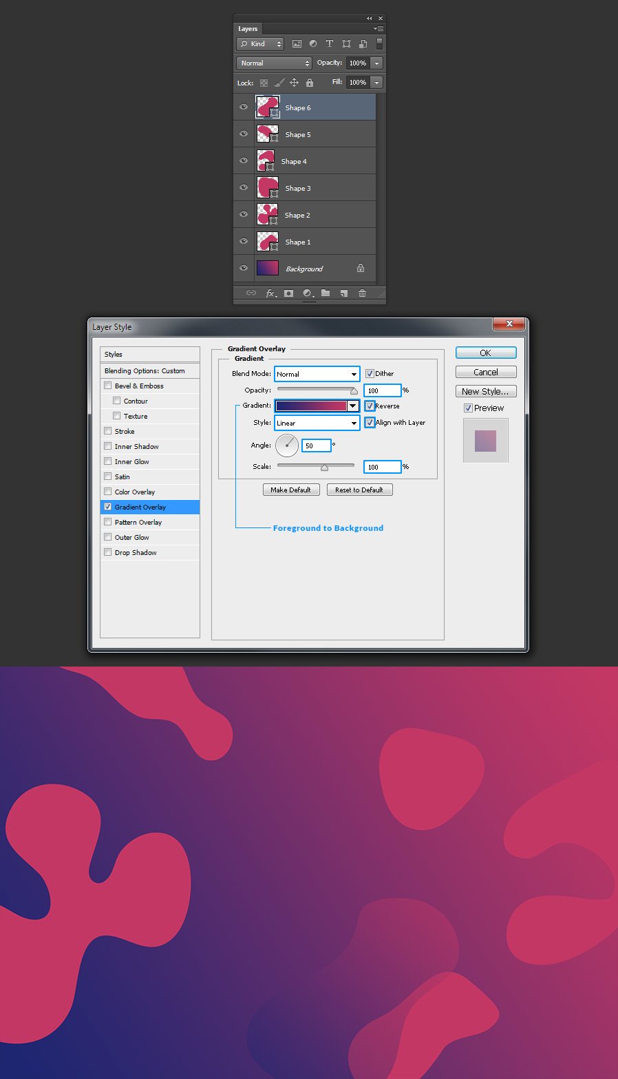
Task: Hide the Shape 5 layer
Action: pos(244,134)
